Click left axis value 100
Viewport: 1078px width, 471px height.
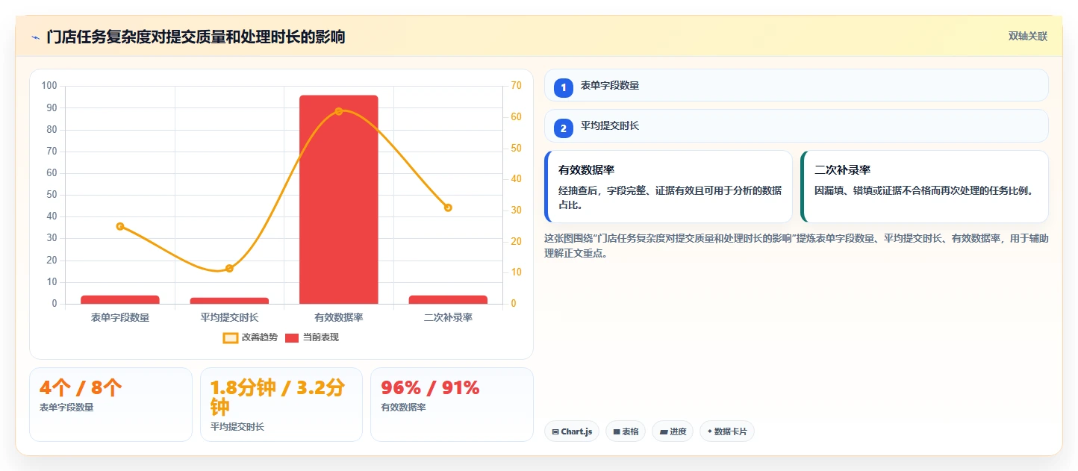pos(49,86)
